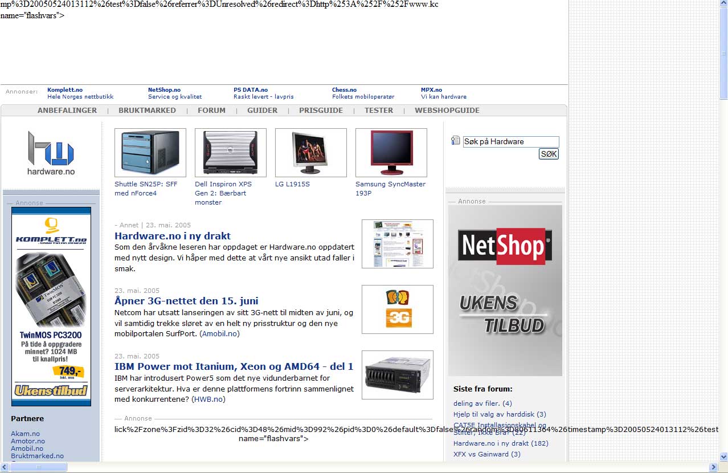This screenshot has height=473, width=728.
Task: Open IBM Power mot Itanium article headline
Action: [x=234, y=366]
